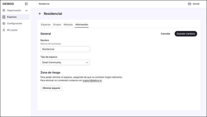Click the 'Nombre' field label

point(44,40)
